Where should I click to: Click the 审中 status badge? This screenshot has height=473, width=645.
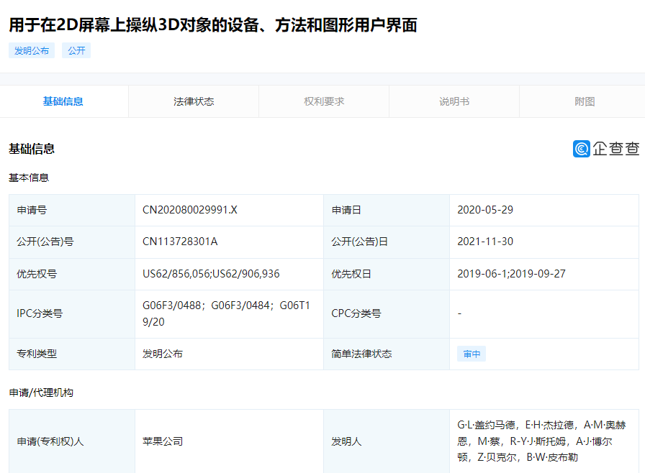[471, 354]
